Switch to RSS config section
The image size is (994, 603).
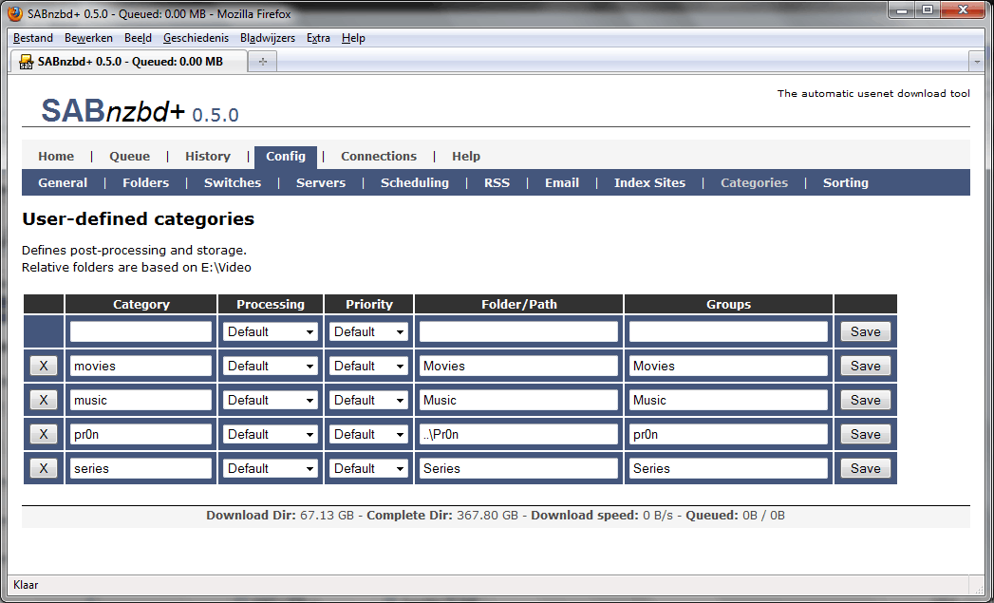[497, 182]
